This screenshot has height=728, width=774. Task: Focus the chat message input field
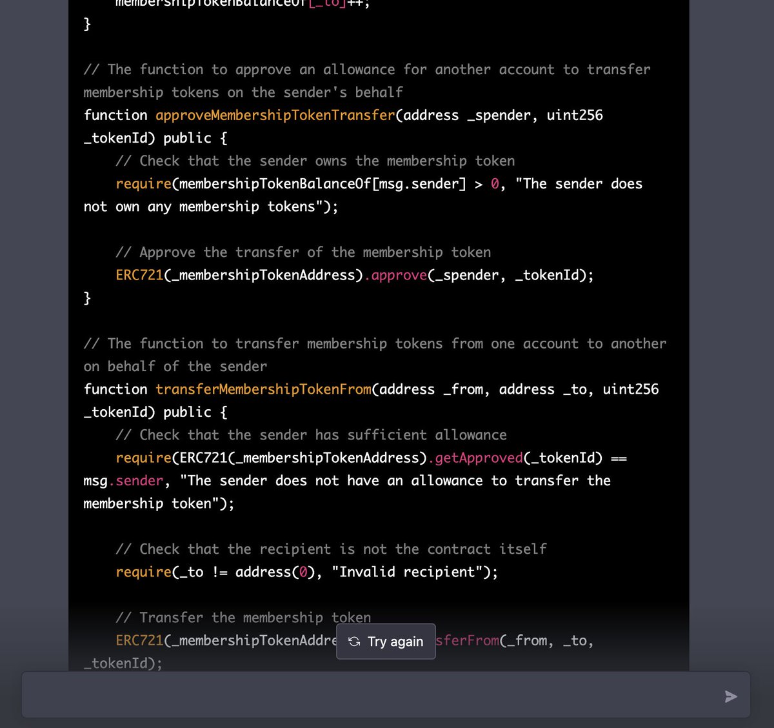click(386, 694)
